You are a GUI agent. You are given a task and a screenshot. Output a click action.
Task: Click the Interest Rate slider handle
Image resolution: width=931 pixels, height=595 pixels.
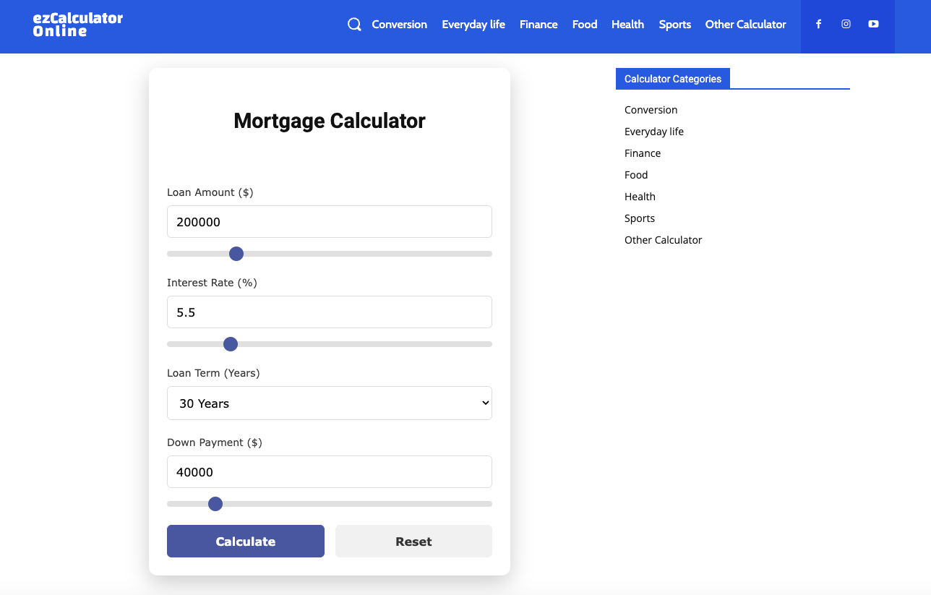click(x=231, y=344)
